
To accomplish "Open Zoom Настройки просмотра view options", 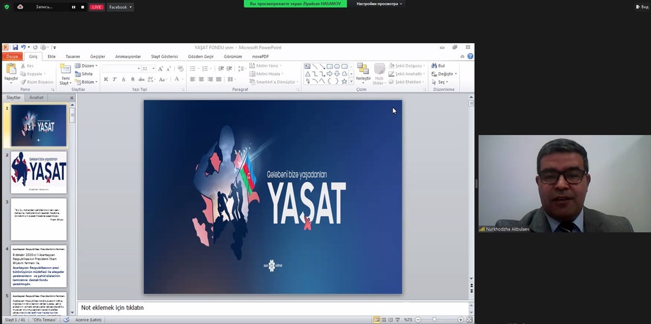I will [x=380, y=4].
